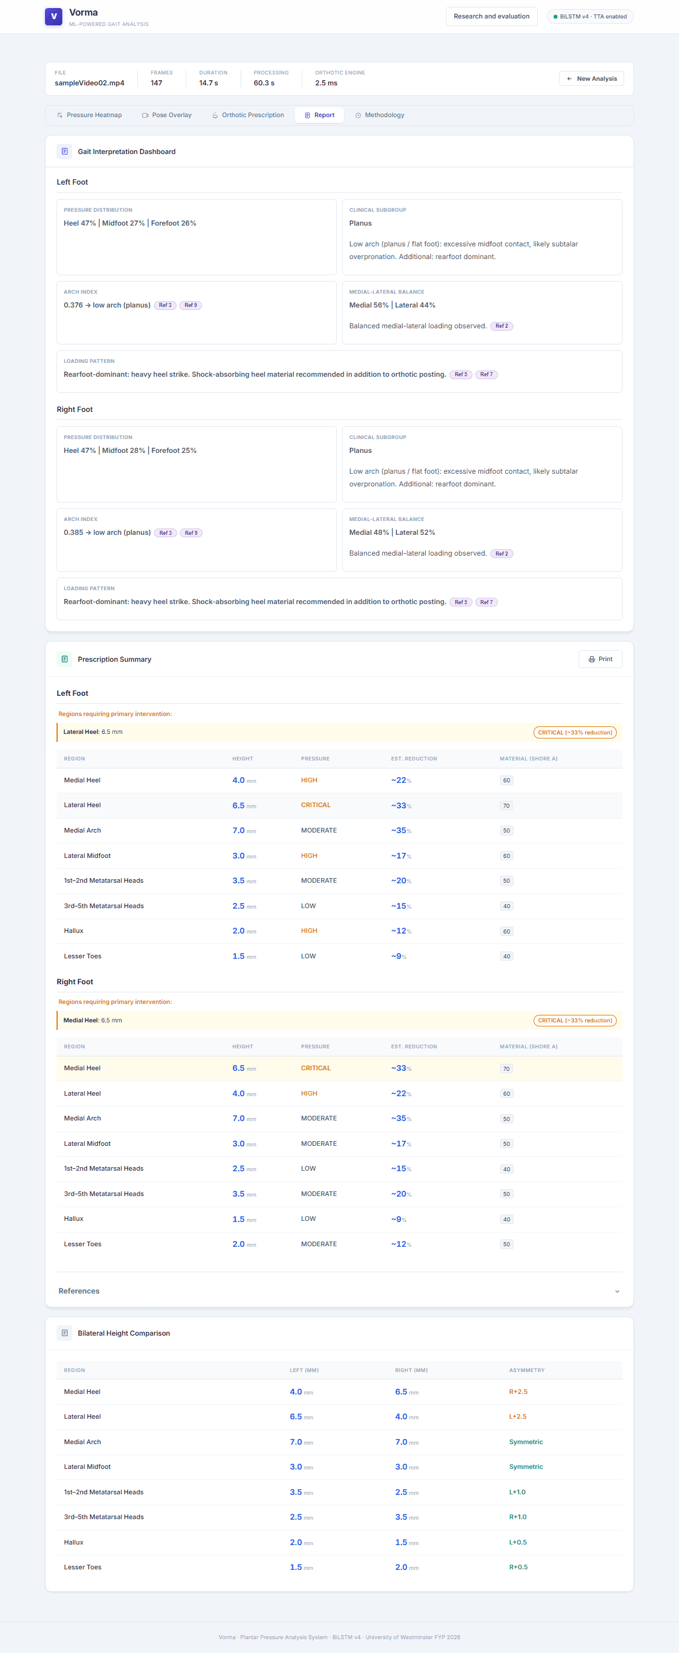Click the Pressure Heatmap tab icon
The image size is (679, 1653).
coord(59,115)
